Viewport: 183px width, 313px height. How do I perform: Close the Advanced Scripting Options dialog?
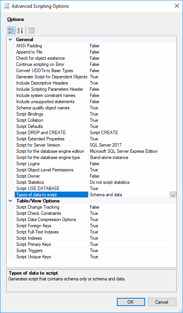click(x=177, y=6)
